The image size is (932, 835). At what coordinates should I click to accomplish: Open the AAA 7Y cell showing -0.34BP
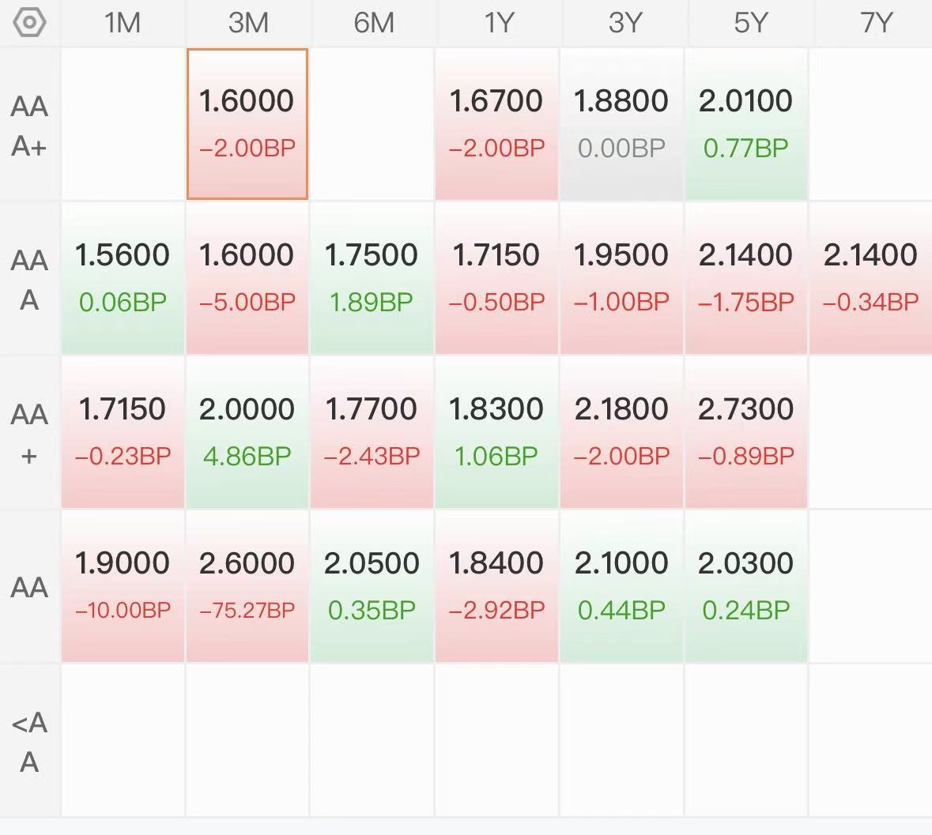coord(870,279)
